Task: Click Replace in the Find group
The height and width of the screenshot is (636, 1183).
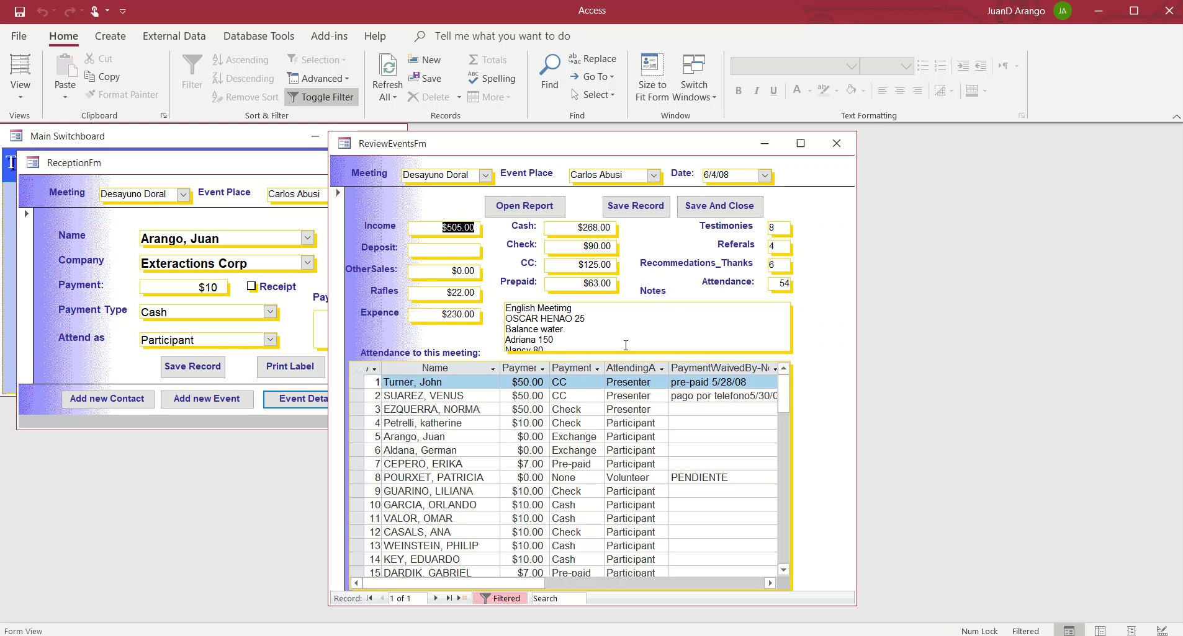Action: click(x=593, y=59)
